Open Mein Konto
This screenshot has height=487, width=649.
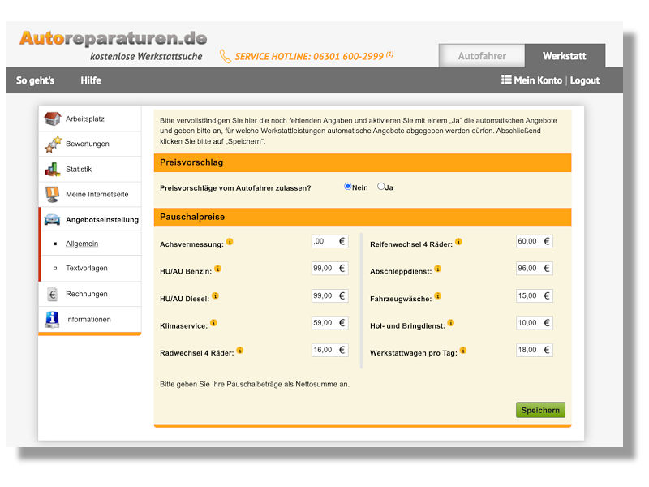point(538,80)
